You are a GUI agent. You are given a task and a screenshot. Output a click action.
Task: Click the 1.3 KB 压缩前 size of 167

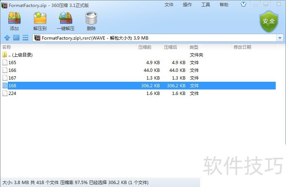[x=153, y=78]
